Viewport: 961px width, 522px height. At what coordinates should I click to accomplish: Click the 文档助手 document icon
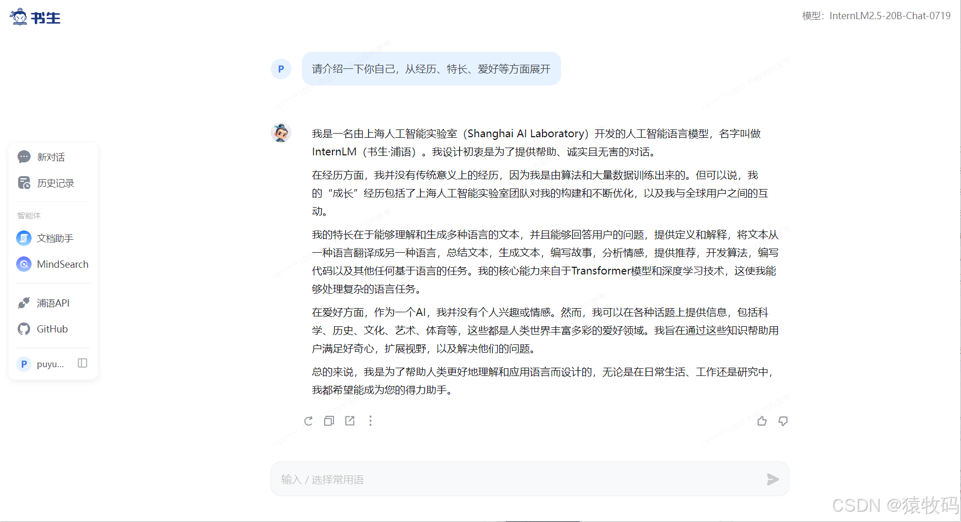tap(24, 238)
